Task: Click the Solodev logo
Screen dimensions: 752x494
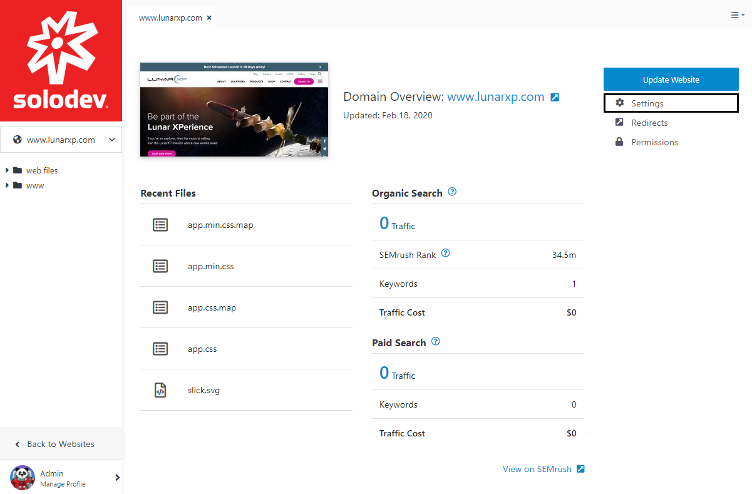Action: point(61,61)
